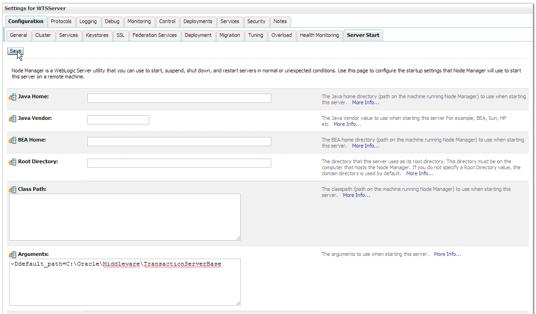Open the Deployments tab
536x314 pixels.
click(x=198, y=22)
